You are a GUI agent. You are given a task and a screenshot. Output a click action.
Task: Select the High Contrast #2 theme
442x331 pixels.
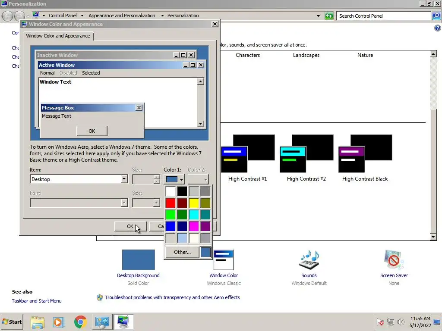coord(306,158)
